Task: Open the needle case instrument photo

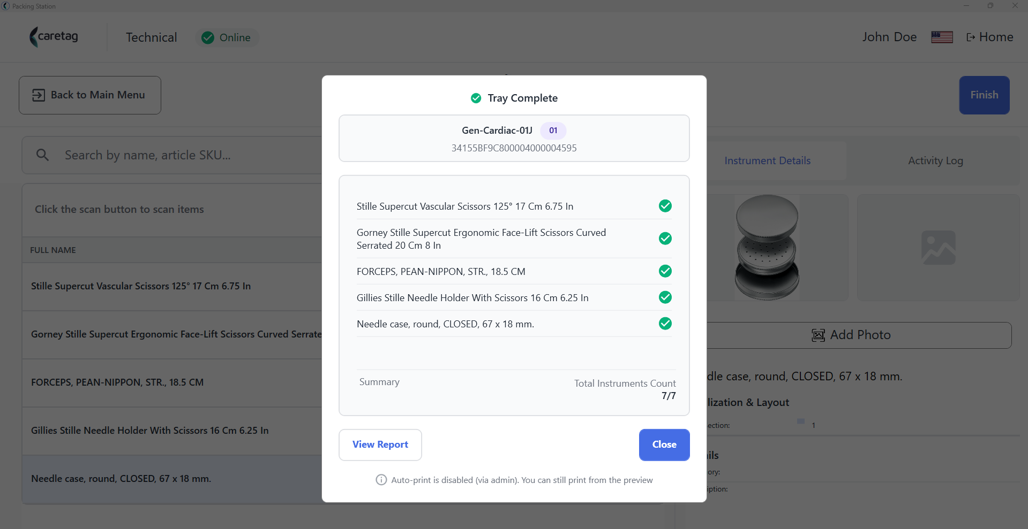Action: click(767, 247)
